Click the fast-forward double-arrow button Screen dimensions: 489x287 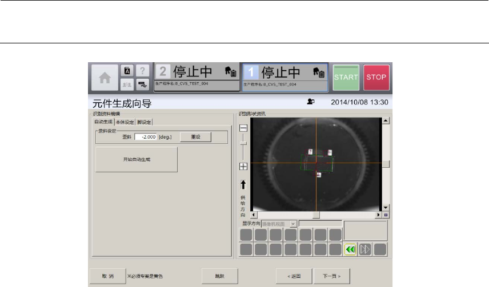365,249
